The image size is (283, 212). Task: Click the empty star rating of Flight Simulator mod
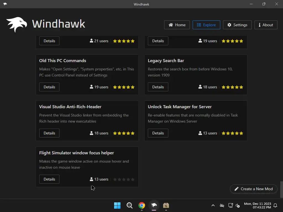(124, 179)
